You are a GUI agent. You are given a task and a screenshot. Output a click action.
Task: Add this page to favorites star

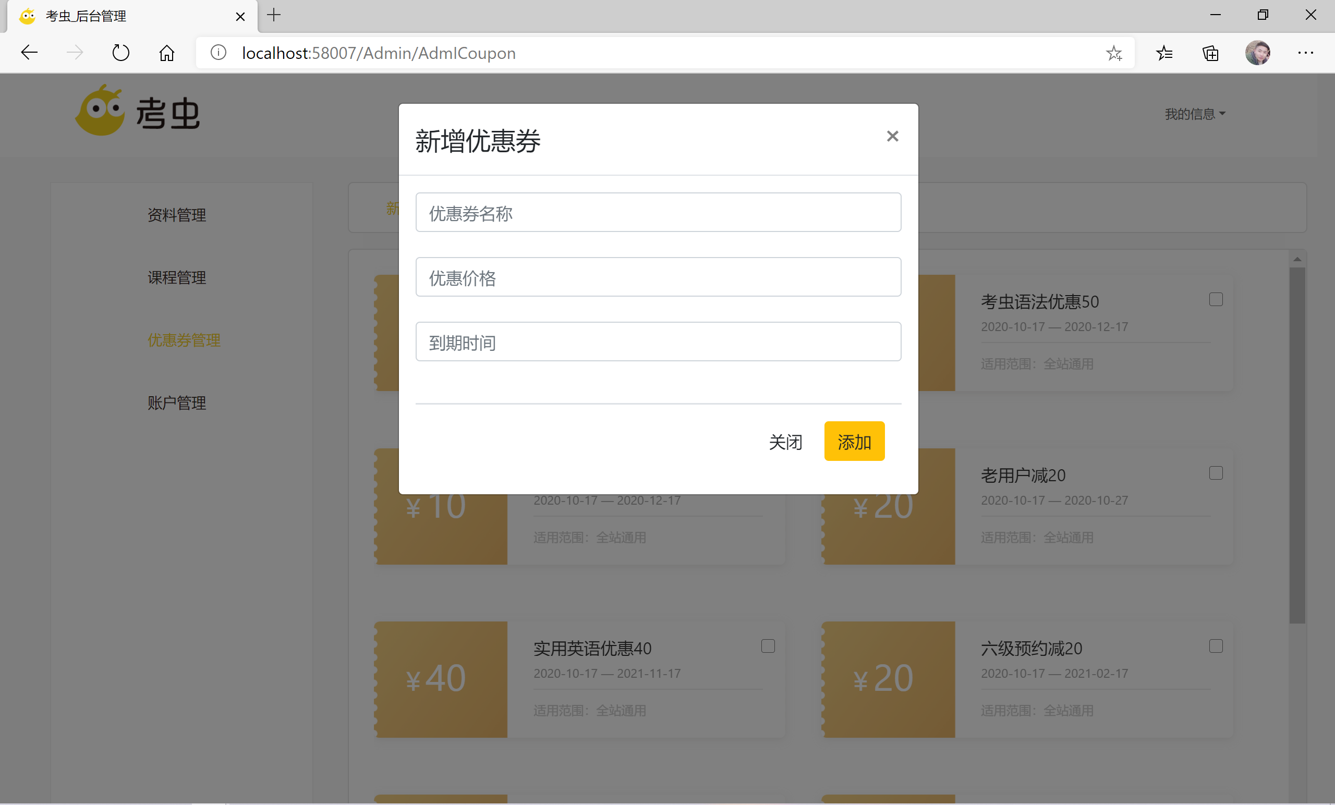1113,53
